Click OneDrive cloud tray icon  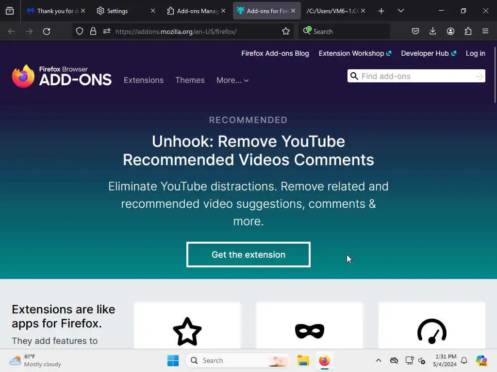pyautogui.click(x=394, y=360)
